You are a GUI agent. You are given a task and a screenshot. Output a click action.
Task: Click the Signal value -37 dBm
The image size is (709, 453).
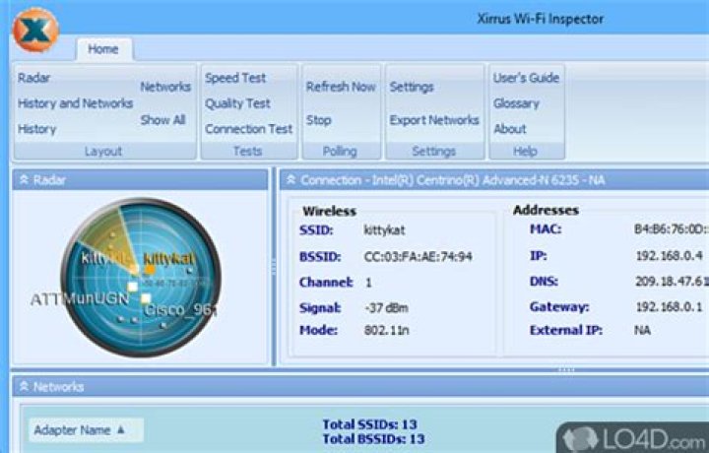coord(386,308)
